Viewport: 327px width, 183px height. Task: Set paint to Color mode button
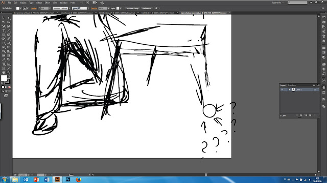click(3, 87)
